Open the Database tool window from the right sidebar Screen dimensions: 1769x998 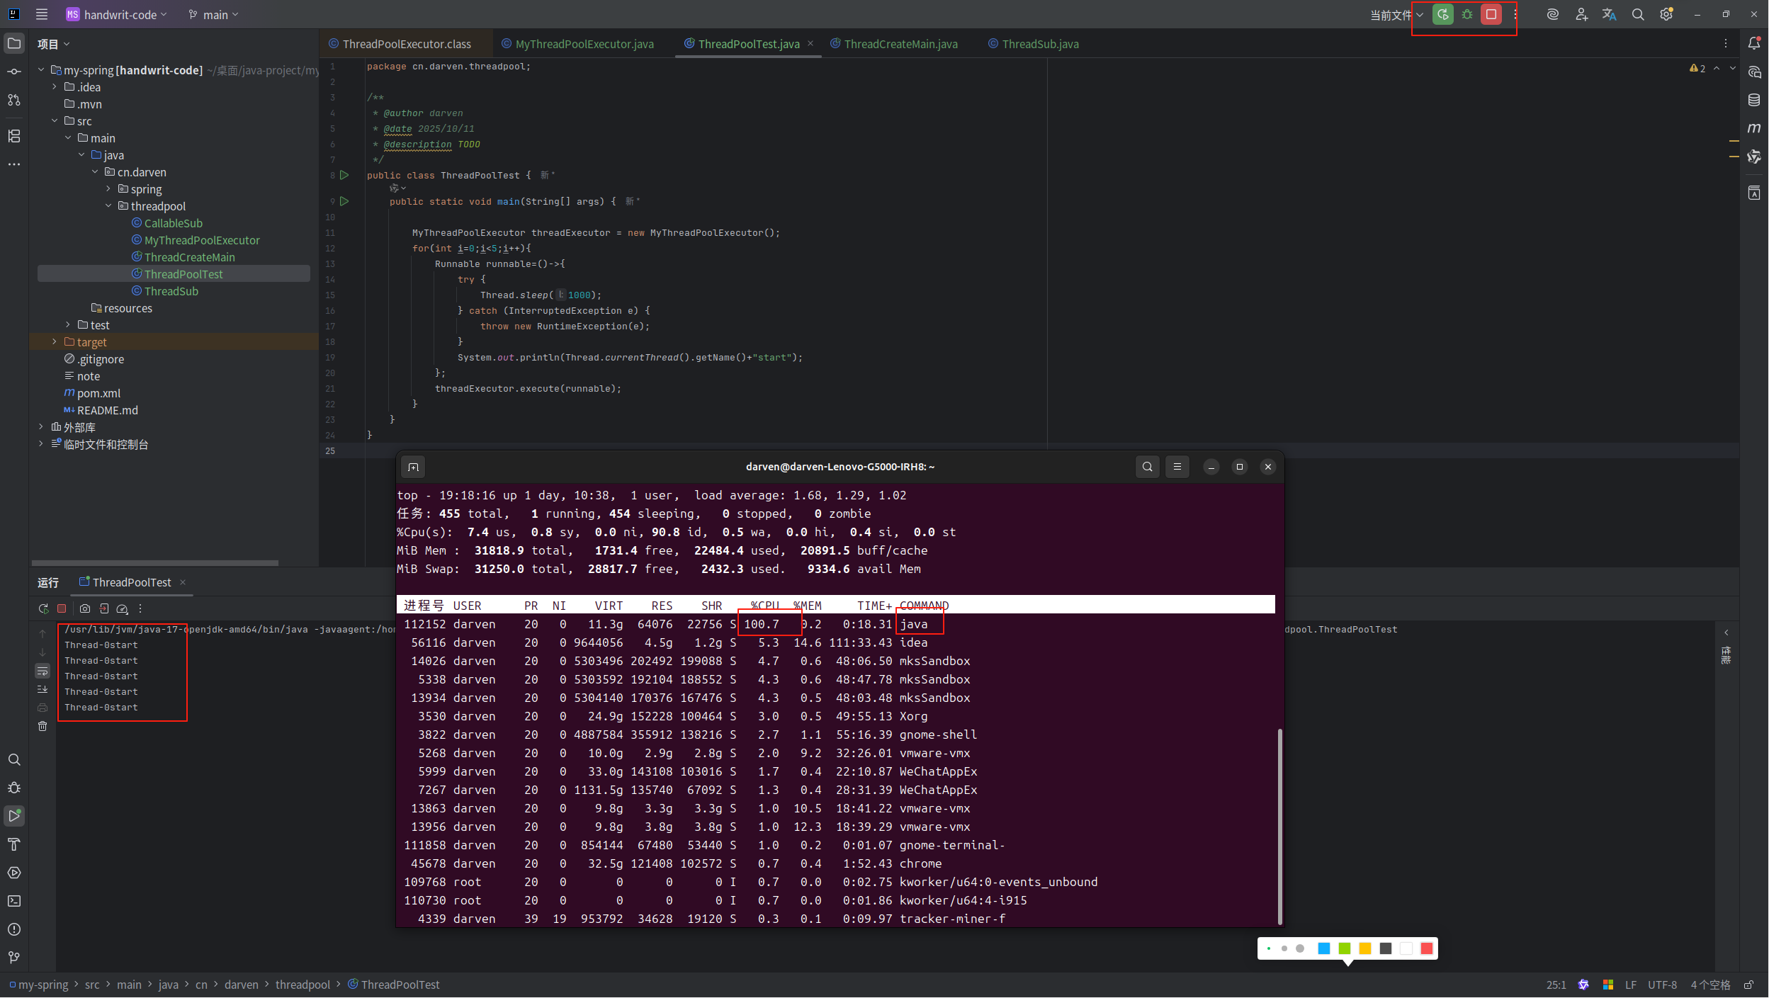coord(1754,100)
